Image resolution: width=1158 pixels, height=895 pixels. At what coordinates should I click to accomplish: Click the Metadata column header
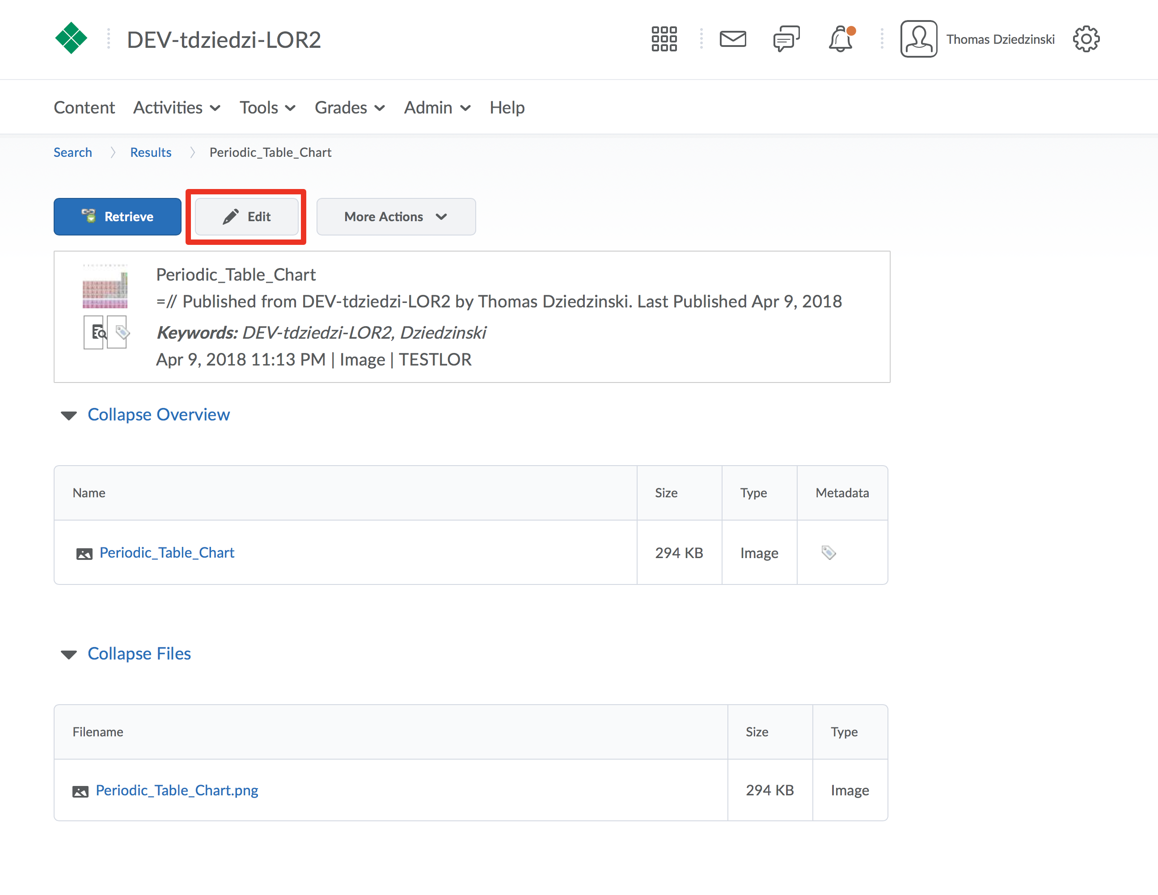point(842,493)
